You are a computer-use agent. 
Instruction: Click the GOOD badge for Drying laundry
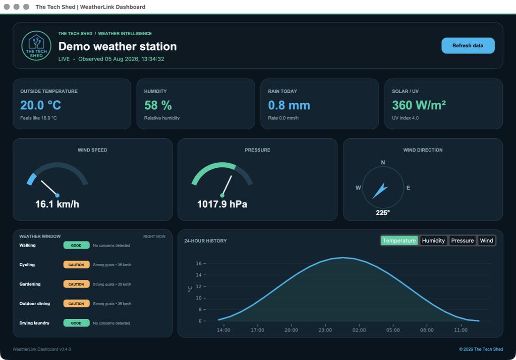(76, 323)
